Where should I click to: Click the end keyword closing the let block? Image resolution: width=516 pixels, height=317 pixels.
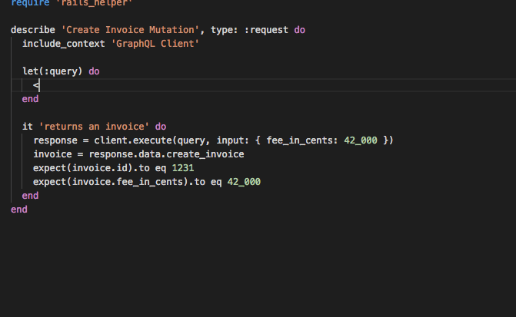(30, 99)
